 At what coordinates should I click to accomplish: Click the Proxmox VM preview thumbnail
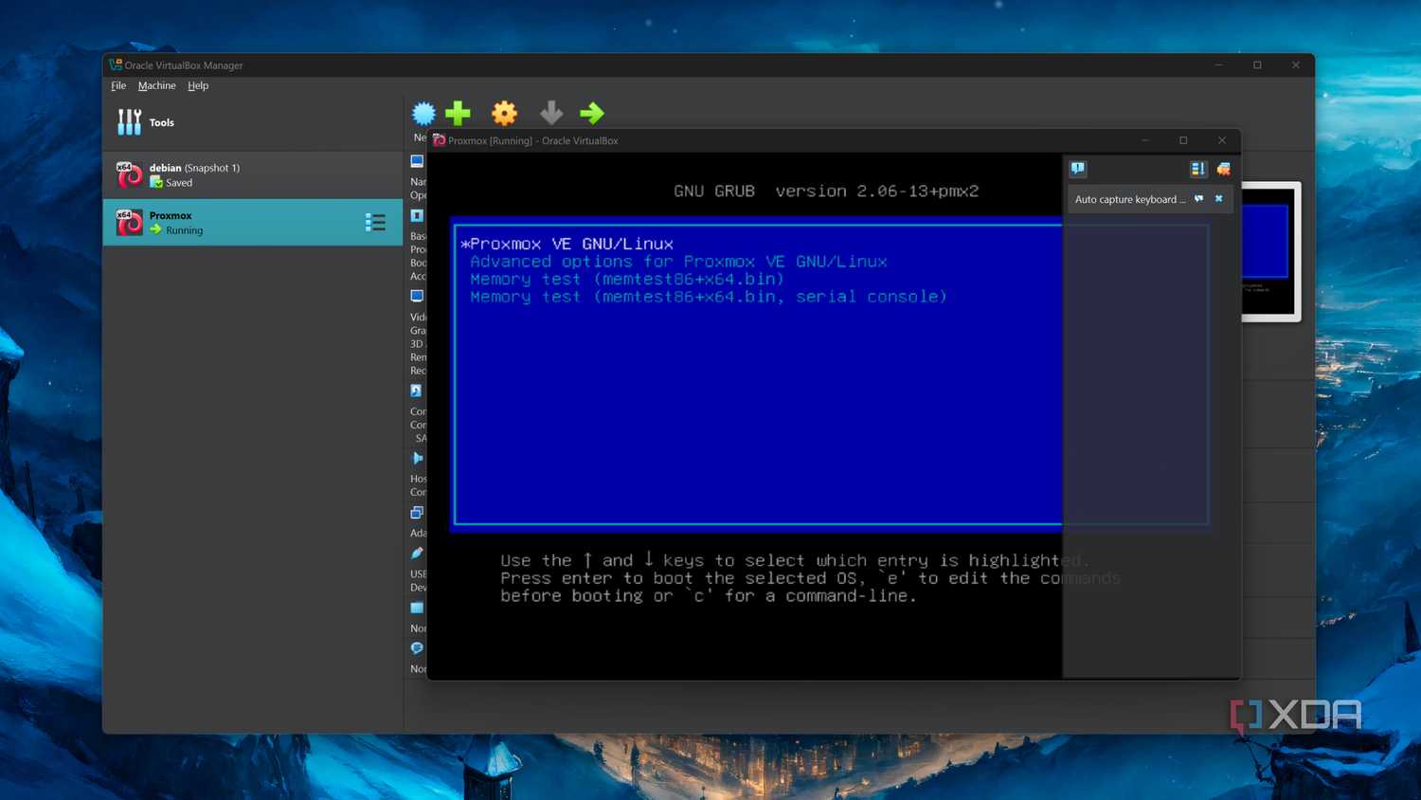[1270, 252]
